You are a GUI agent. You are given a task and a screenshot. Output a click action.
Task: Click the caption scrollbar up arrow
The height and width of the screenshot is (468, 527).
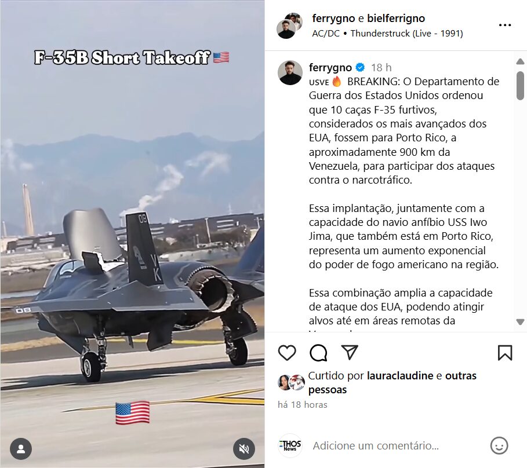520,61
